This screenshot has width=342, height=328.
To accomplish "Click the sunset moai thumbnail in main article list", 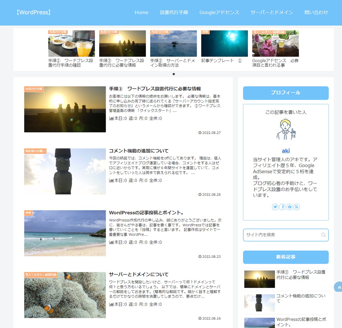I will [65, 109].
